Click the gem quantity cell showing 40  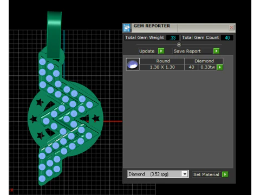191,67
